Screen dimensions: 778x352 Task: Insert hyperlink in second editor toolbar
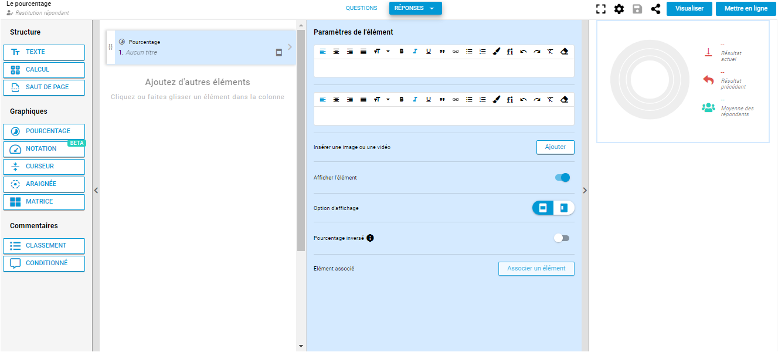click(x=456, y=99)
